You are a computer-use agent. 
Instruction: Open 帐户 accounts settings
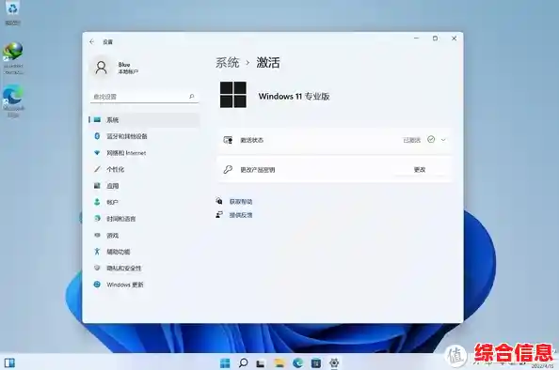[144, 202]
